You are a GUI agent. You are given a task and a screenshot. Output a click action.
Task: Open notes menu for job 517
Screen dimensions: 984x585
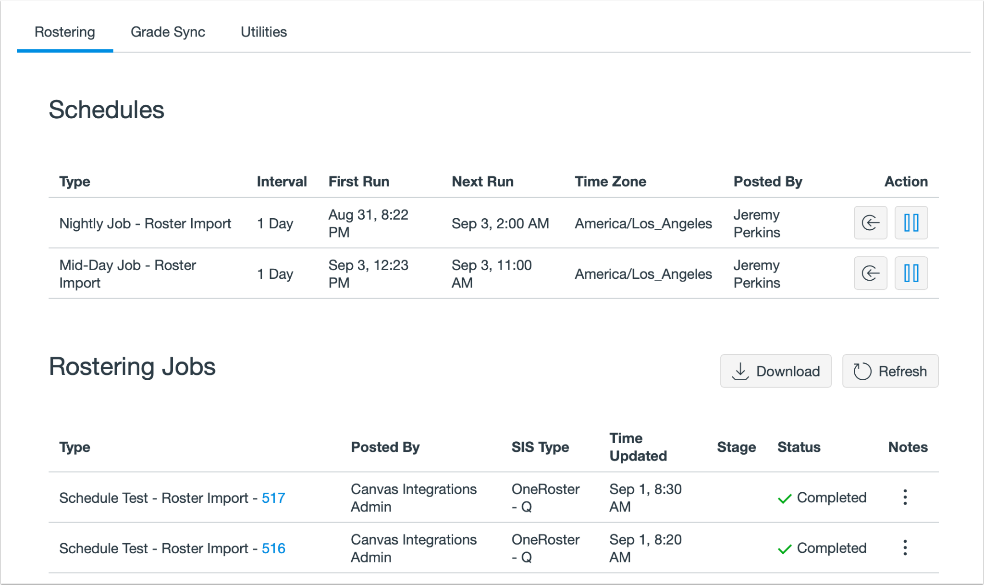coord(905,497)
